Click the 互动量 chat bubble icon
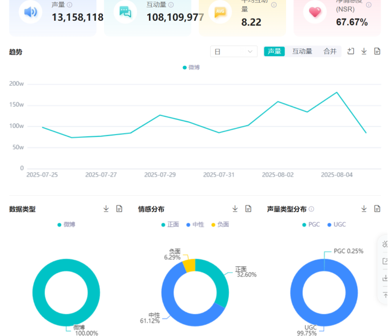The width and height of the screenshot is (388, 336). 125,12
